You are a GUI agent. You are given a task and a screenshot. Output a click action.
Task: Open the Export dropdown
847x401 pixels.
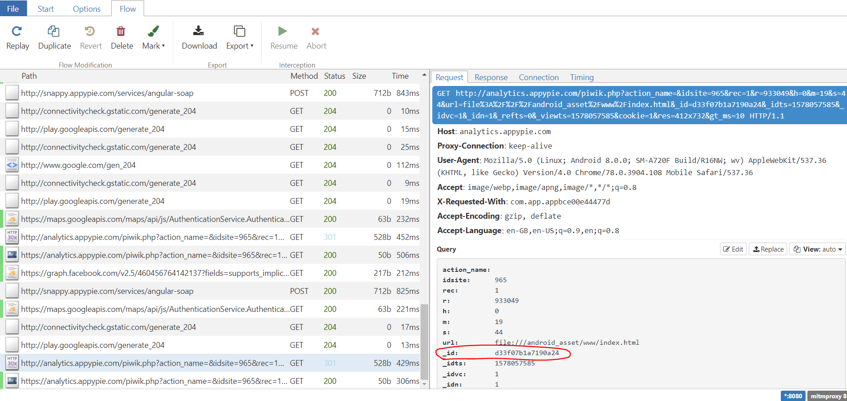coord(240,38)
